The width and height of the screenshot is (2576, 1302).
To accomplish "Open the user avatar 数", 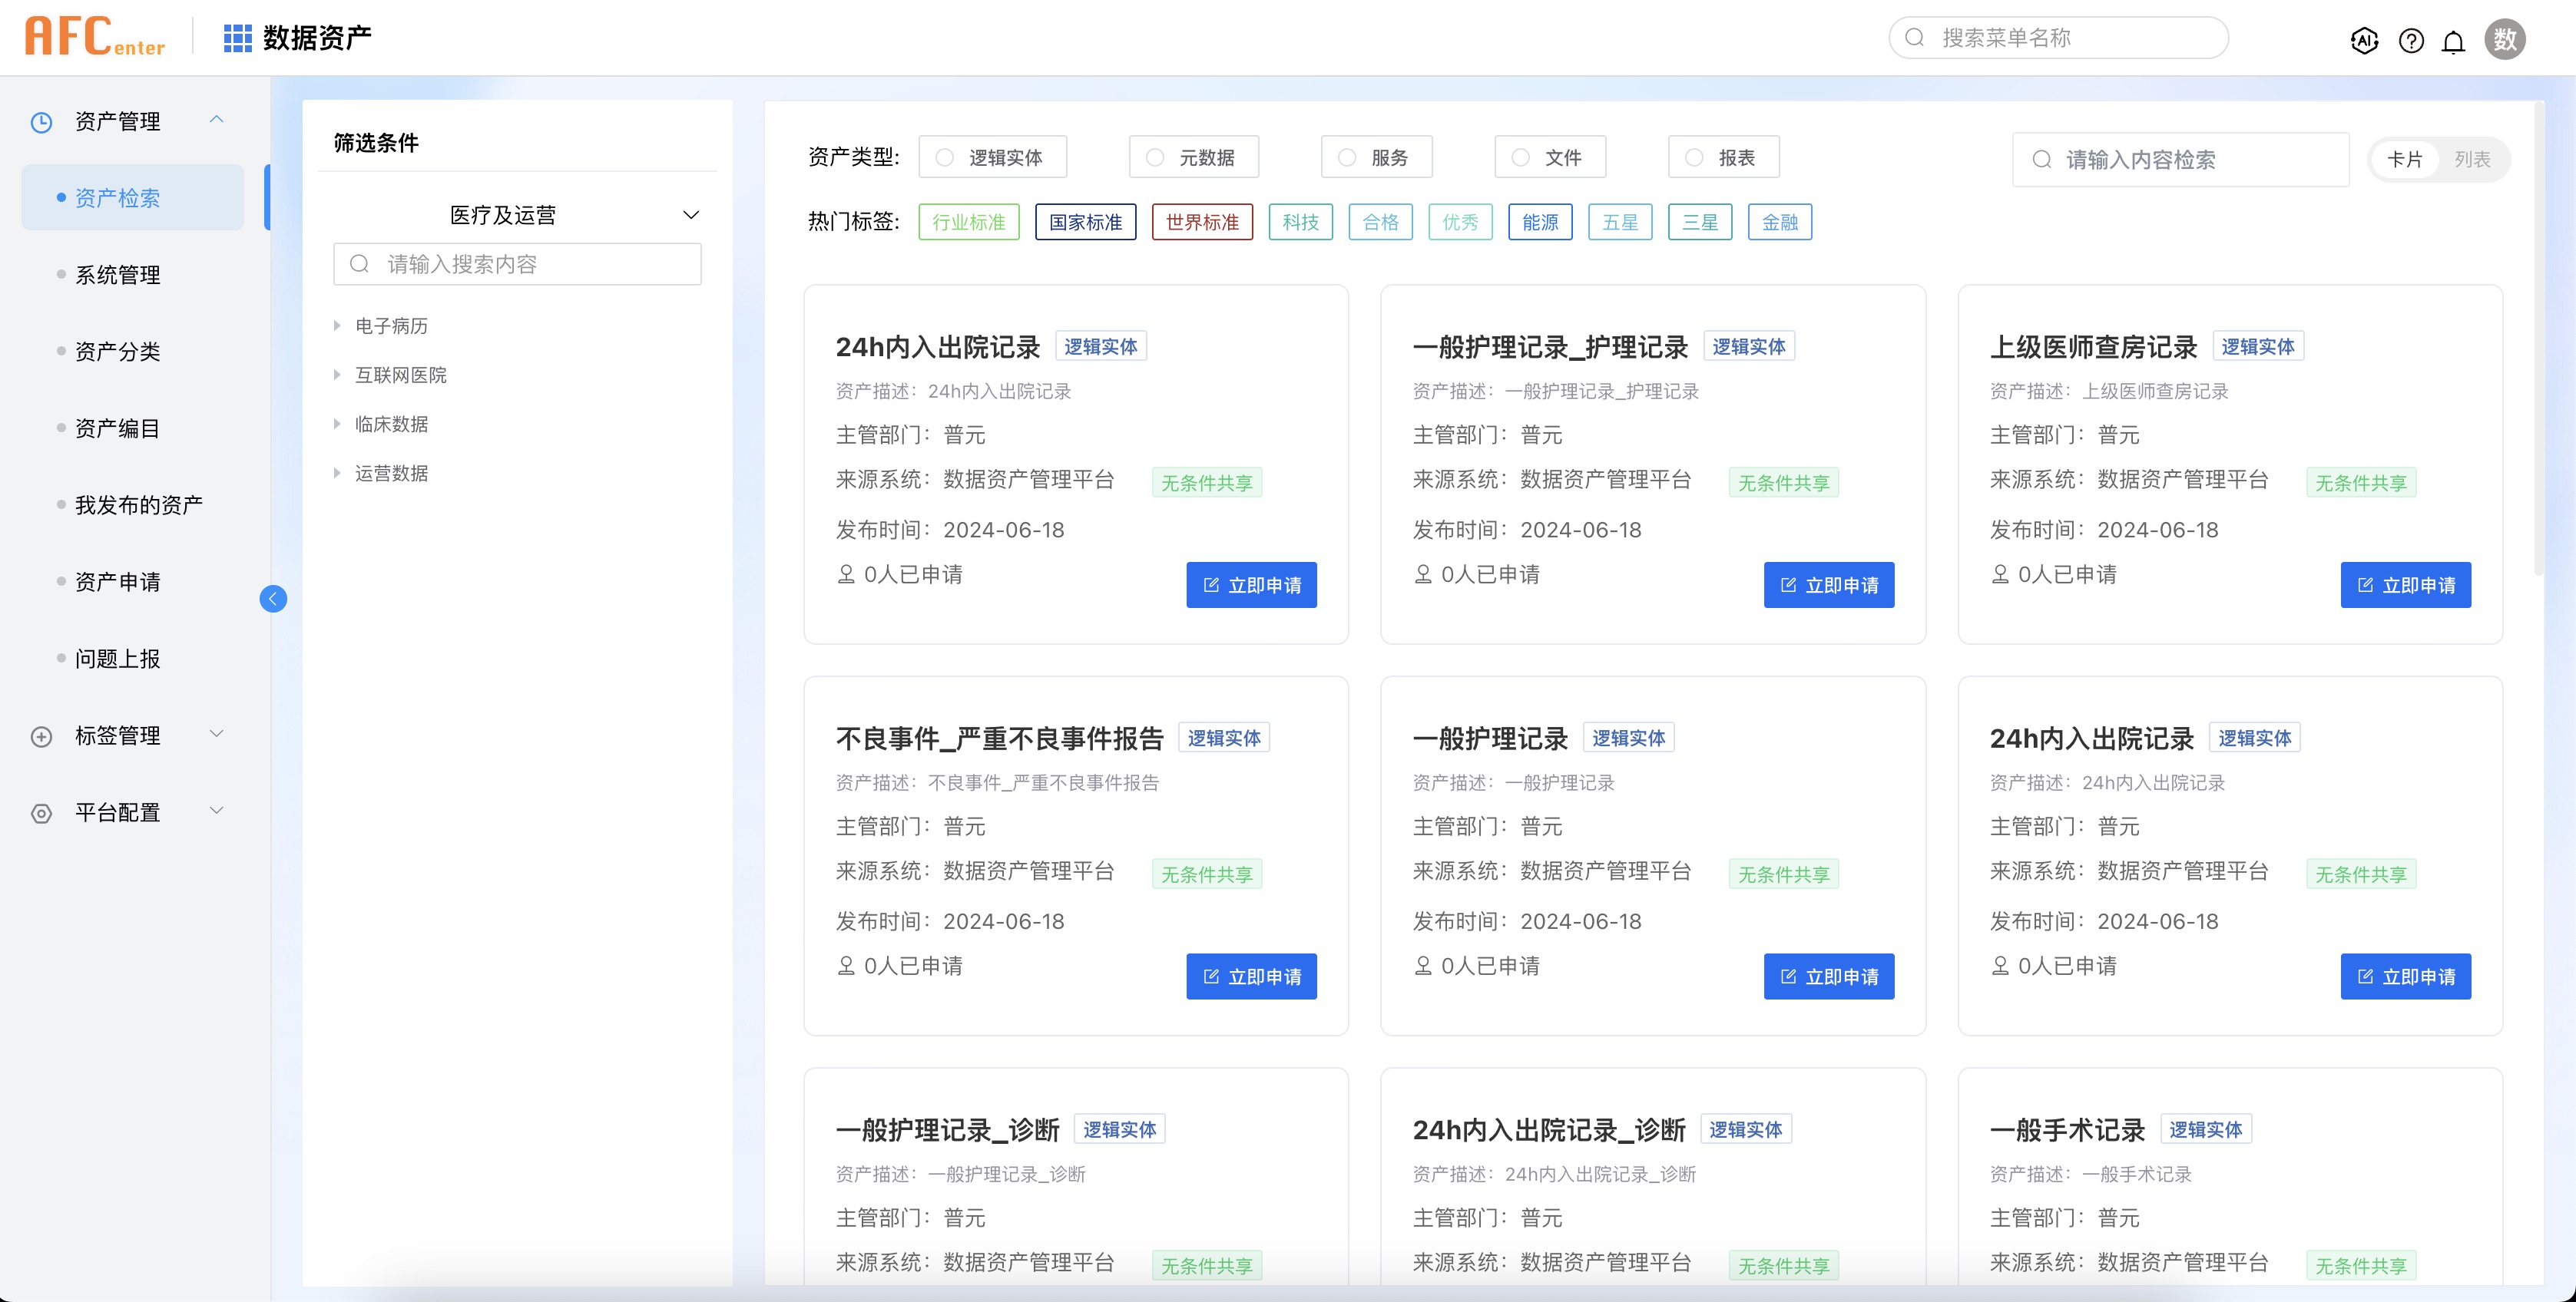I will tap(2505, 39).
